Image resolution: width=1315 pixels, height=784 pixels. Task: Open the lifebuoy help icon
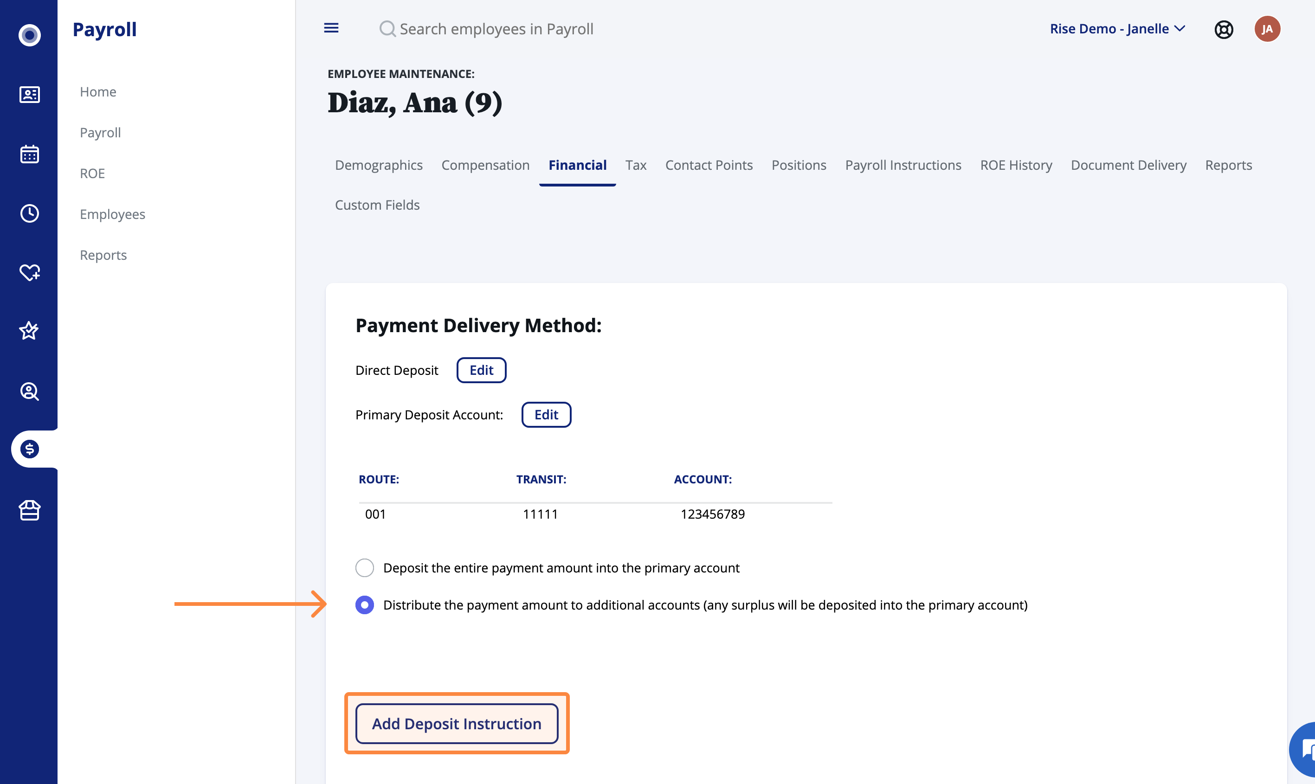(1224, 30)
